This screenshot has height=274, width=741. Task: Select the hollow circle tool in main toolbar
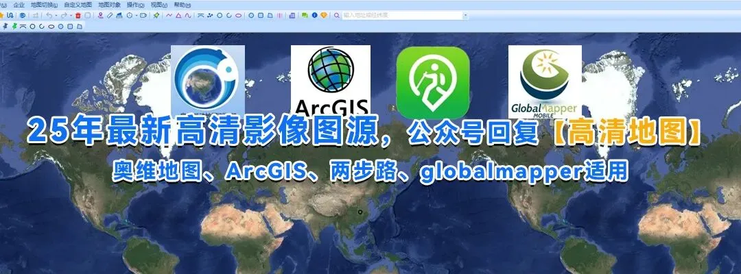pos(220,15)
